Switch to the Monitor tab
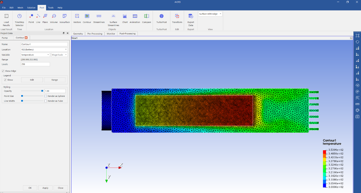Viewport: 361px width, 193px height. click(111, 33)
